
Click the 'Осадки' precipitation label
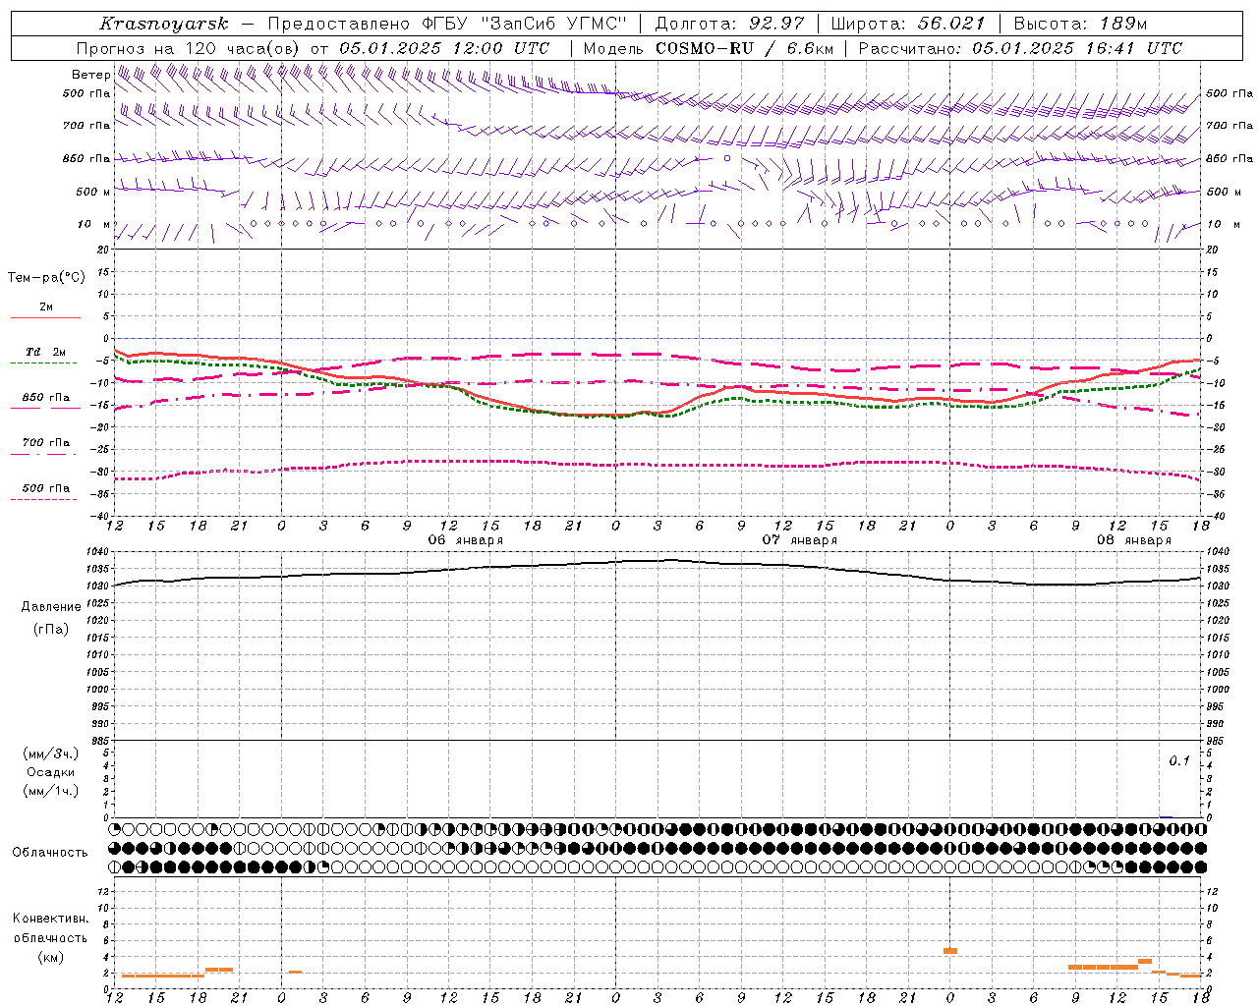click(51, 772)
